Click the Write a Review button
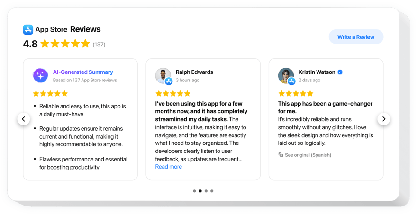Screen dimensions: 417x215 pyautogui.click(x=356, y=37)
